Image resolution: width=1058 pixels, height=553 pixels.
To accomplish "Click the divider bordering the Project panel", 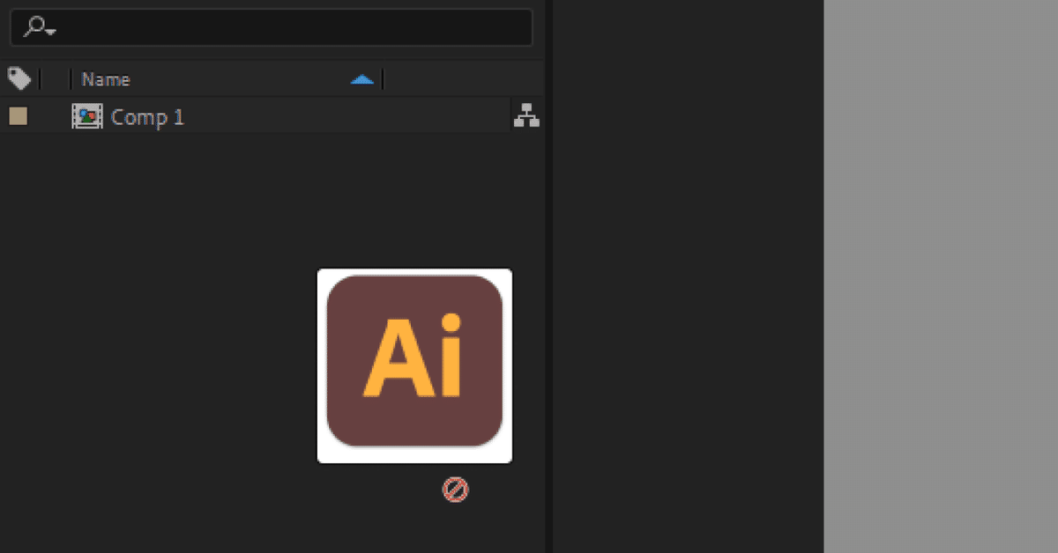I will [x=548, y=276].
